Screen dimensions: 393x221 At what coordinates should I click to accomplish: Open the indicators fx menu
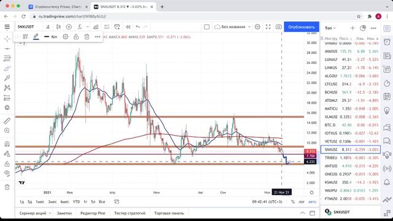(x=80, y=27)
